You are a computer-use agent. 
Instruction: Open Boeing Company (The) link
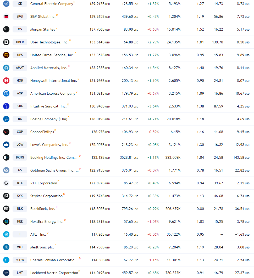pos(49,119)
